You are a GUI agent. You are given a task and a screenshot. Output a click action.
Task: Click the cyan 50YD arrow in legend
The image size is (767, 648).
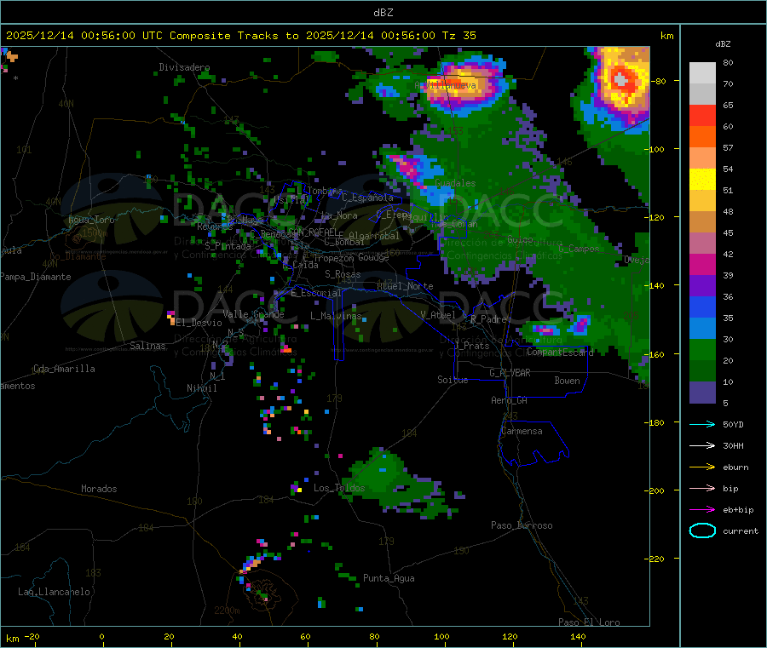coord(702,424)
